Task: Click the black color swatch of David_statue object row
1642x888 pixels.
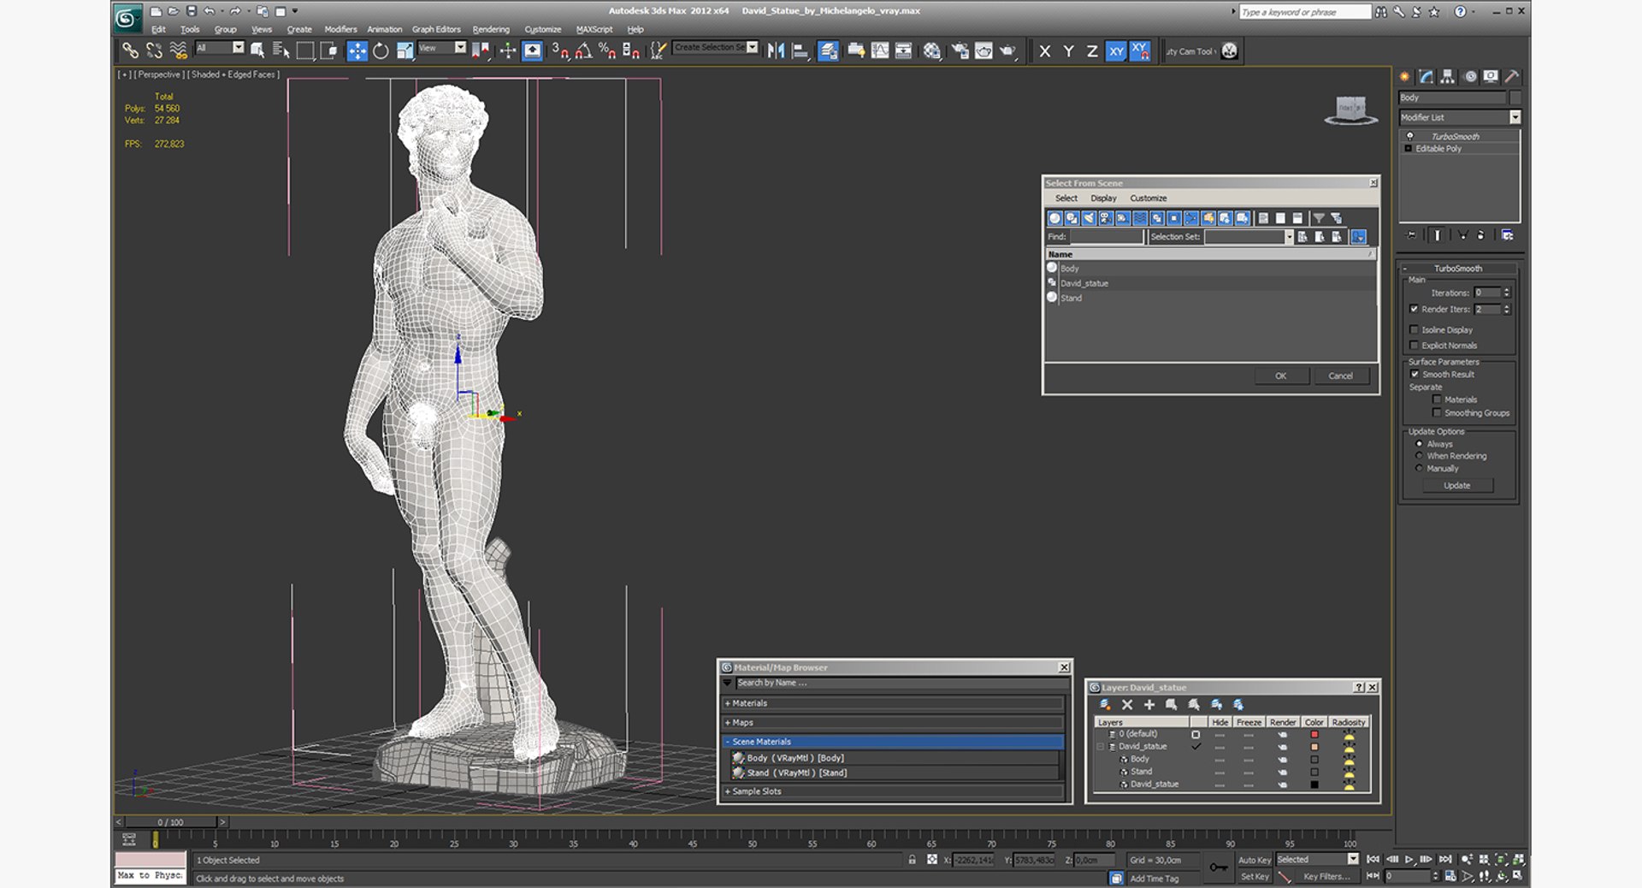Action: [x=1314, y=784]
